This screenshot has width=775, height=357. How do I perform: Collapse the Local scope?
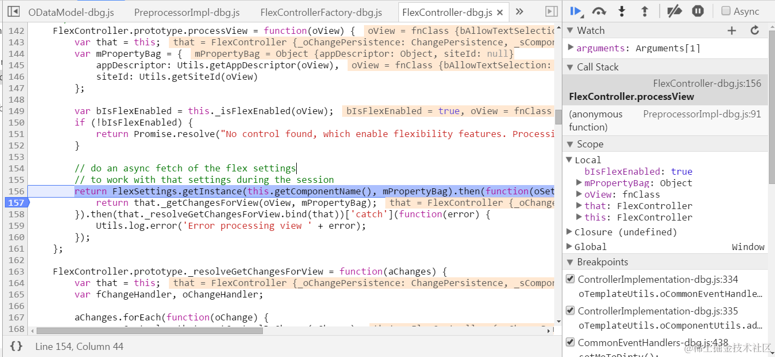[x=569, y=160]
